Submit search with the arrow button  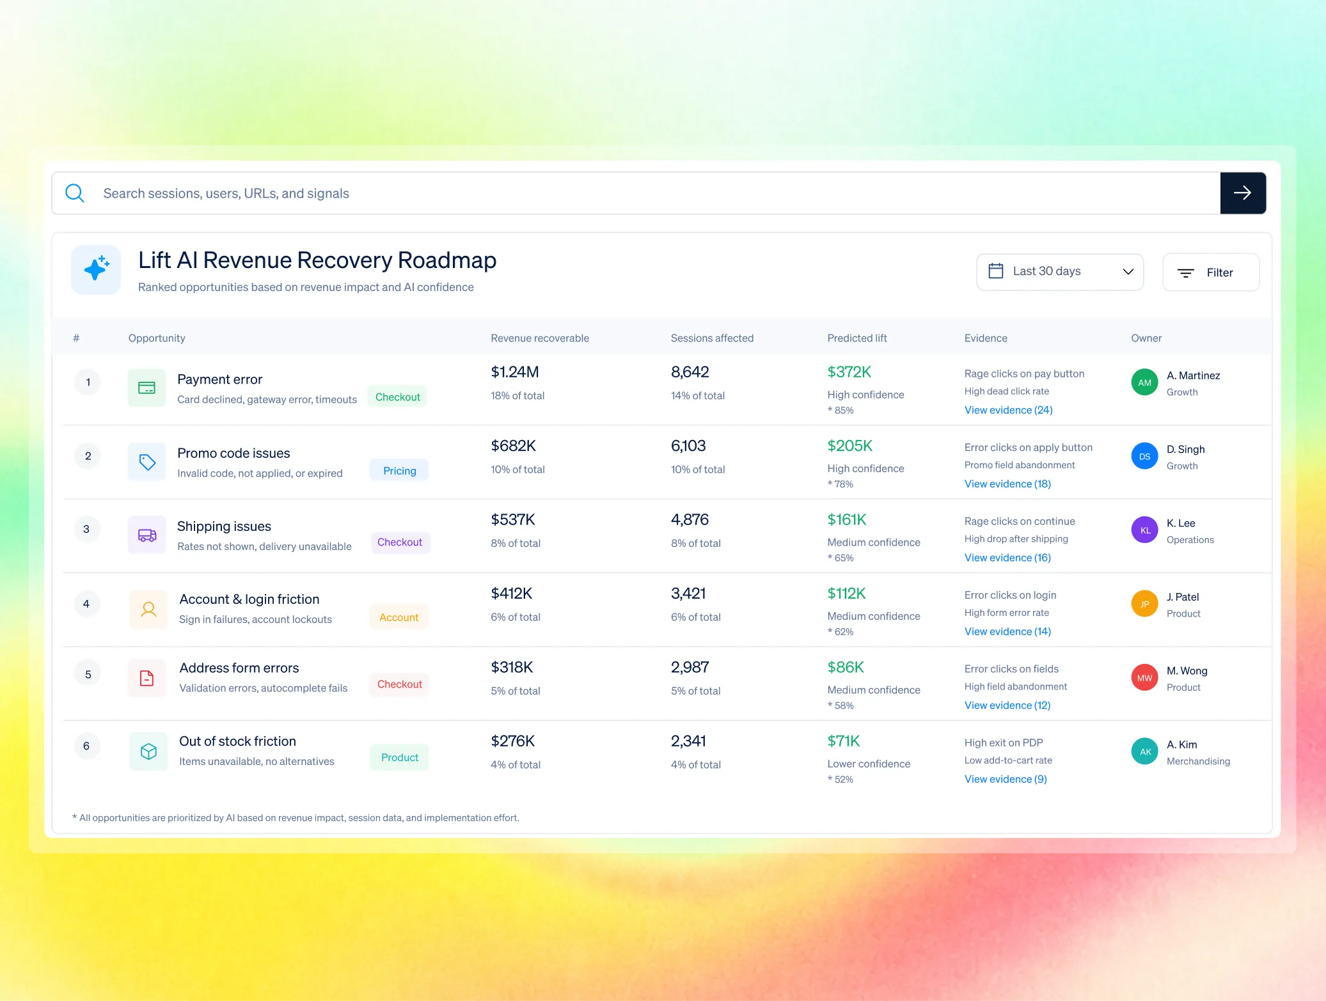coord(1243,193)
